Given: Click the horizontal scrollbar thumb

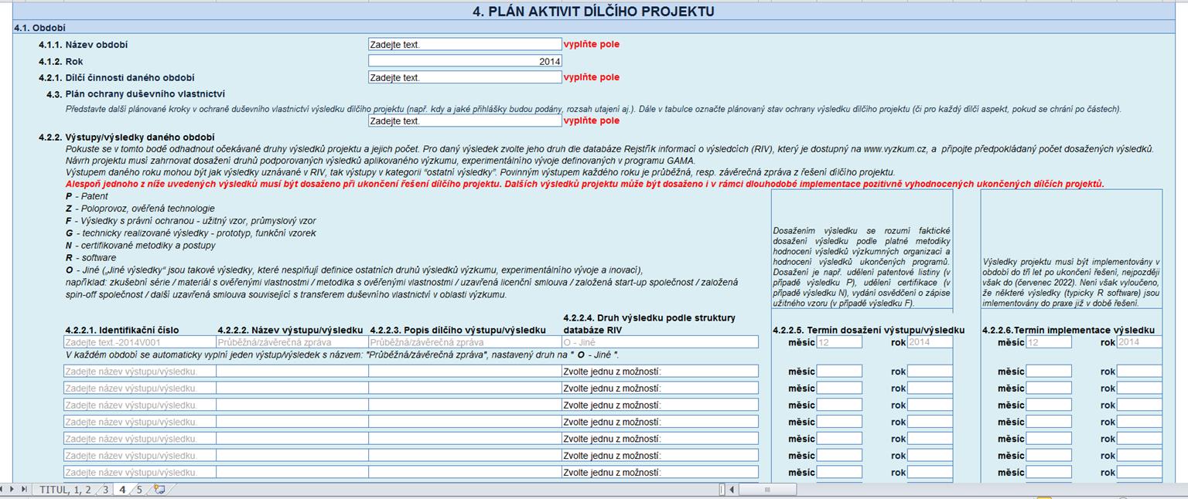Looking at the screenshot, I should tap(766, 490).
